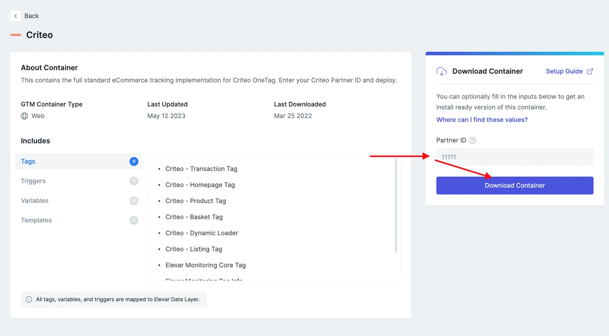Viewport: 609px width, 336px height.
Task: Click the 'Download Container' panel heading
Action: tap(488, 71)
